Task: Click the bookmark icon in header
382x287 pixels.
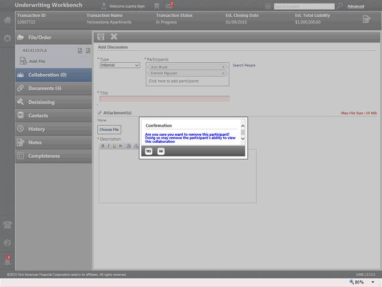Action: [157, 7]
